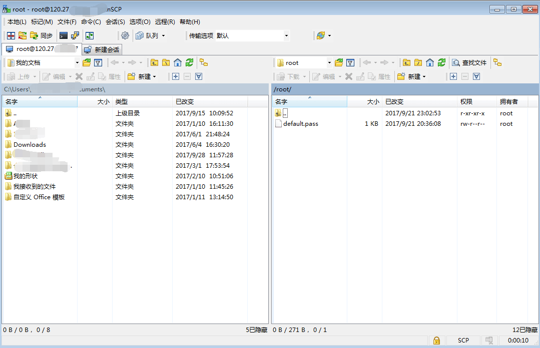Click the filter icon in local panel toolbar
540x348 pixels.
pyautogui.click(x=98, y=63)
